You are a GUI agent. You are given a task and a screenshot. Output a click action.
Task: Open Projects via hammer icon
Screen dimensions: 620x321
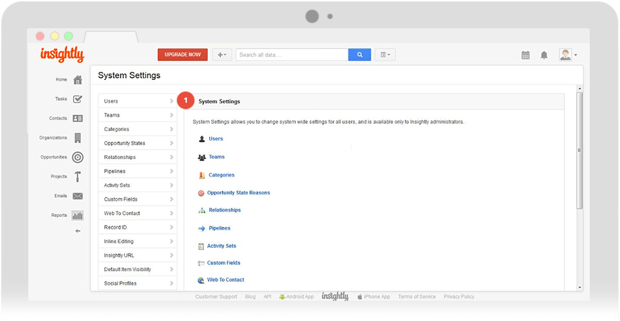point(78,177)
